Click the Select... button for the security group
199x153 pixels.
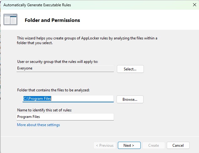[x=130, y=69]
